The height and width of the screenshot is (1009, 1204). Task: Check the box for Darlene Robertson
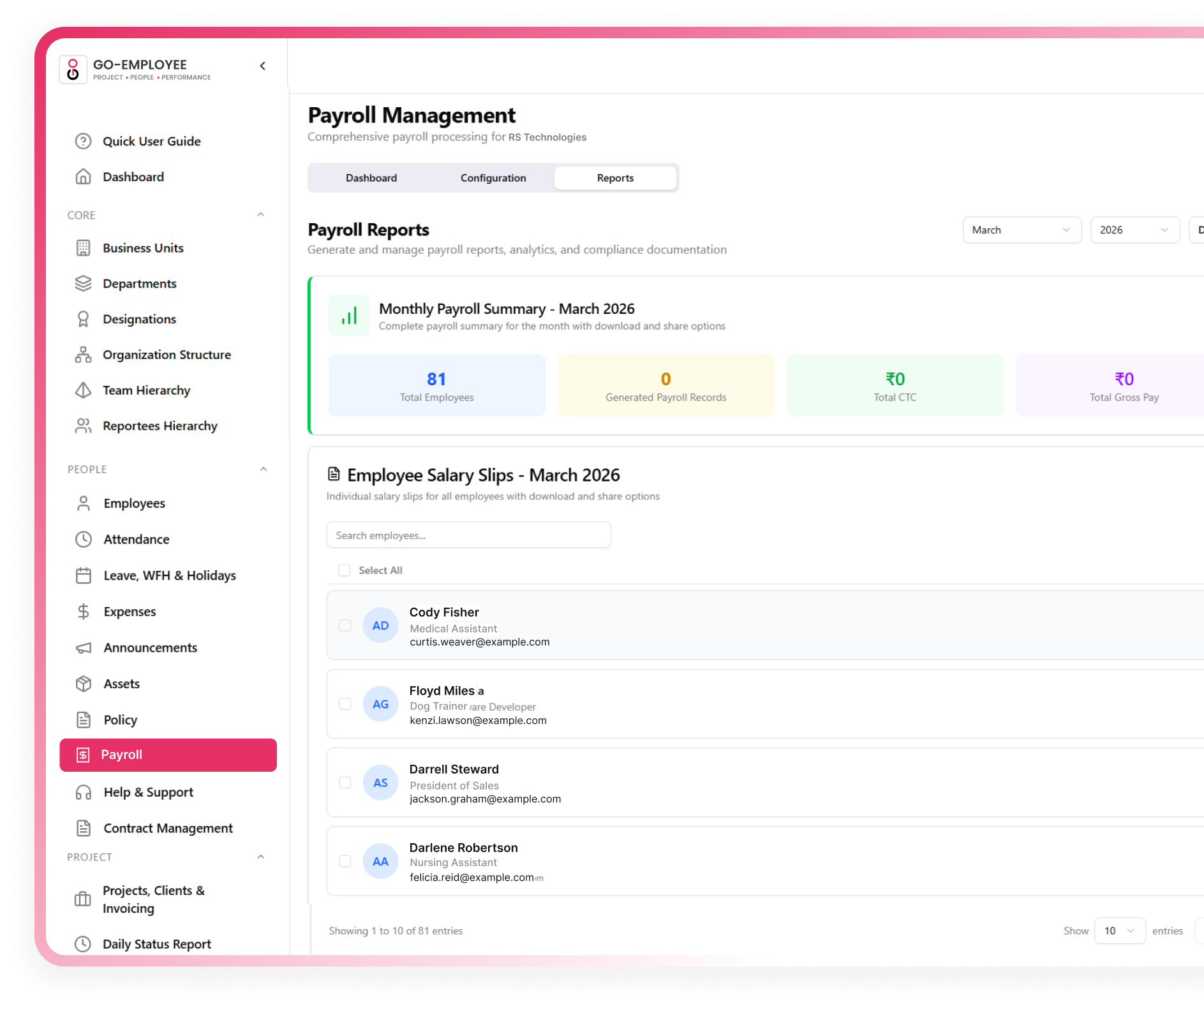click(x=345, y=861)
